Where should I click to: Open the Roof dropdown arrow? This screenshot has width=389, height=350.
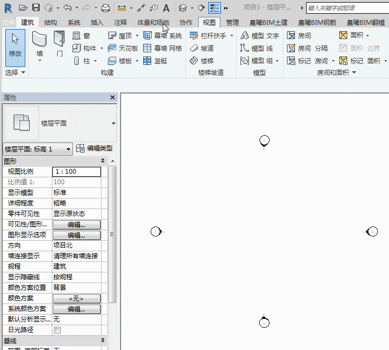tap(137, 36)
